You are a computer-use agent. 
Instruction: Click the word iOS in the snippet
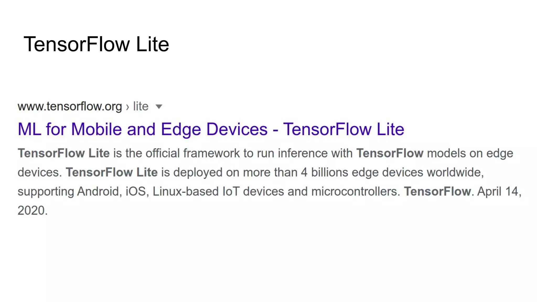tap(136, 191)
